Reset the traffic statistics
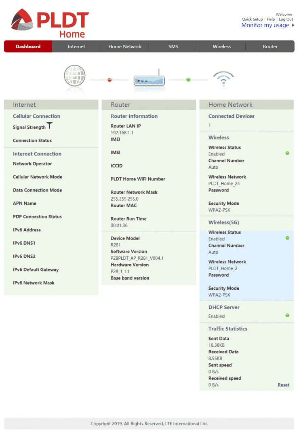299x437 pixels. coord(283,385)
